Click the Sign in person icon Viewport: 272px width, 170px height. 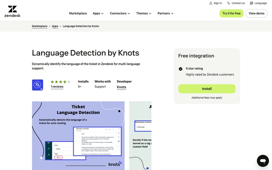(x=211, y=3)
